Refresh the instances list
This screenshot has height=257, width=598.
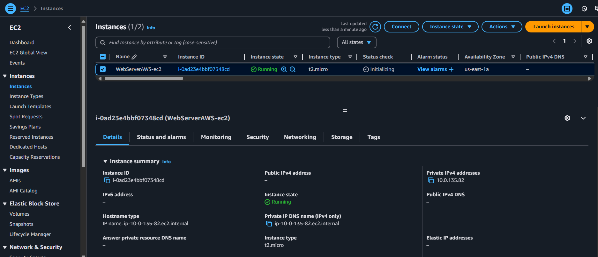(x=376, y=27)
